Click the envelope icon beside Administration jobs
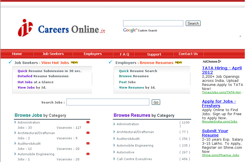This screenshot has width=245, height=162. pyautogui.click(x=88, y=122)
